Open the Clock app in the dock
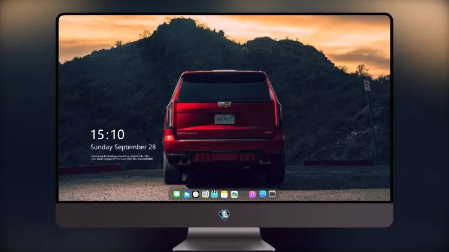The height and width of the screenshot is (252, 449). click(196, 194)
